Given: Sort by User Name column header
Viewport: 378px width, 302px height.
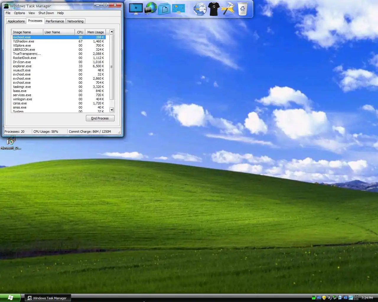Looking at the screenshot, I should pyautogui.click(x=59, y=32).
